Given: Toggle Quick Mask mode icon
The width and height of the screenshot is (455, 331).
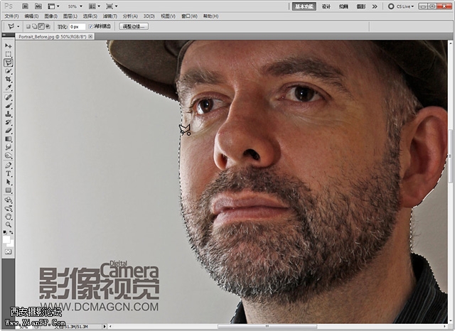Looking at the screenshot, I should 9,251.
